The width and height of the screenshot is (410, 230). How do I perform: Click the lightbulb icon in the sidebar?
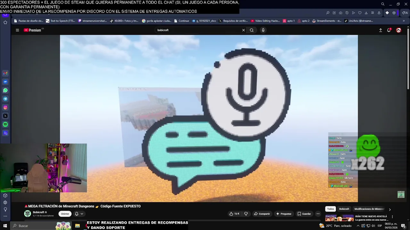pos(5,210)
